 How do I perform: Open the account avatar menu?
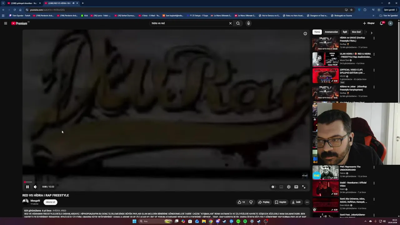coord(390,23)
